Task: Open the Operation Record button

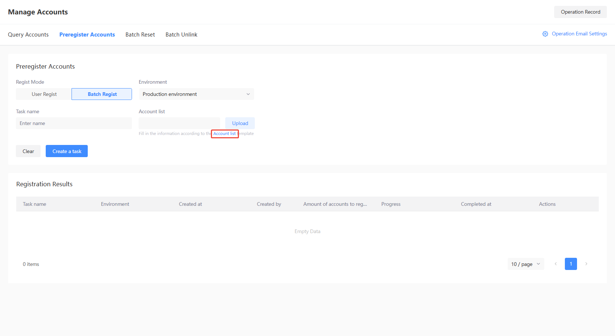Action: click(580, 12)
